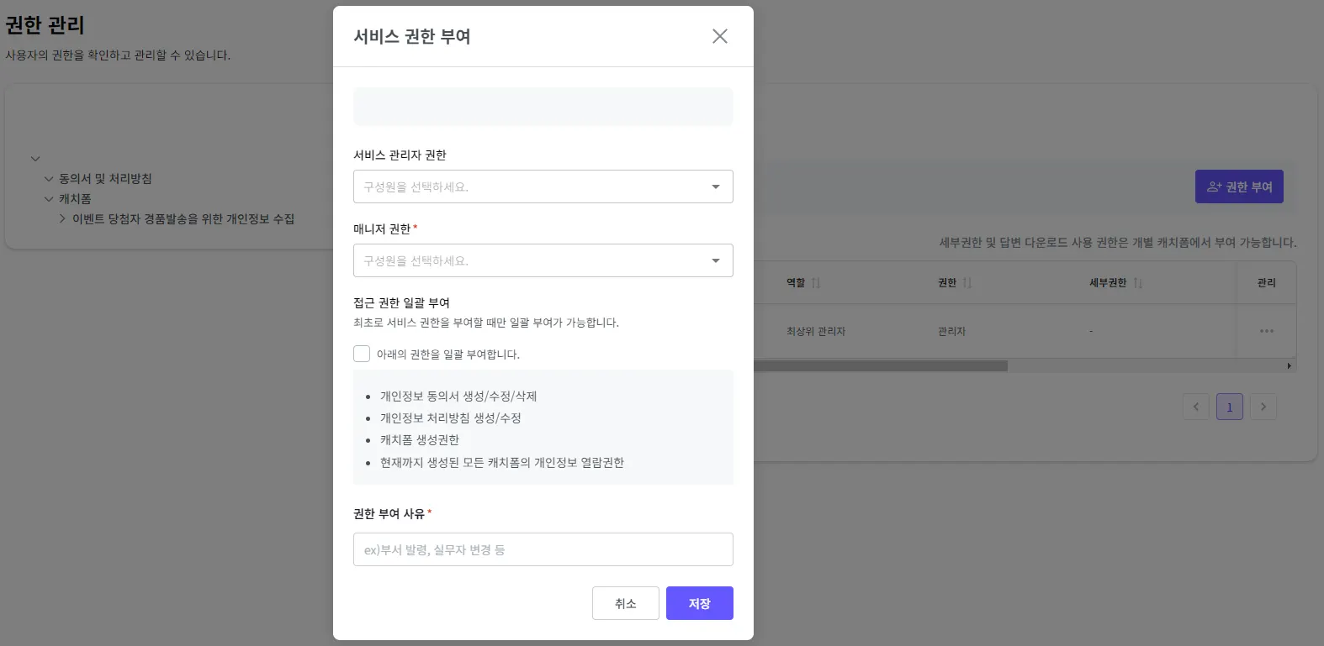Collapse the 동의서 및 처리방침 tree node
Screen dimensions: 1324x646
pos(49,179)
